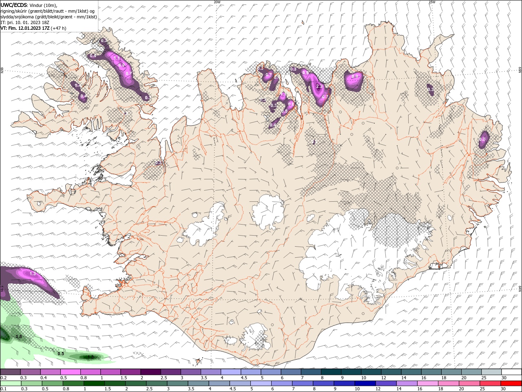The image size is (522, 392).
Task: Click the '12' label on the rain legend row
Action: [x=378, y=389]
